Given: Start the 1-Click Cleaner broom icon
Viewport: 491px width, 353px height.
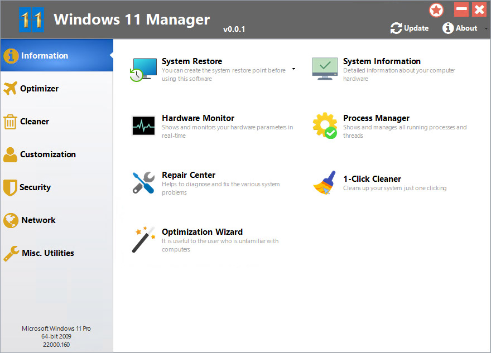Looking at the screenshot, I should tap(325, 182).
